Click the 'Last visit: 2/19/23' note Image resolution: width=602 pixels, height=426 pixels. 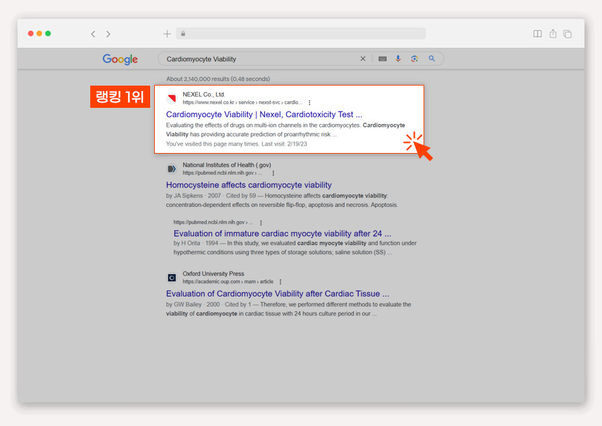pyautogui.click(x=284, y=144)
